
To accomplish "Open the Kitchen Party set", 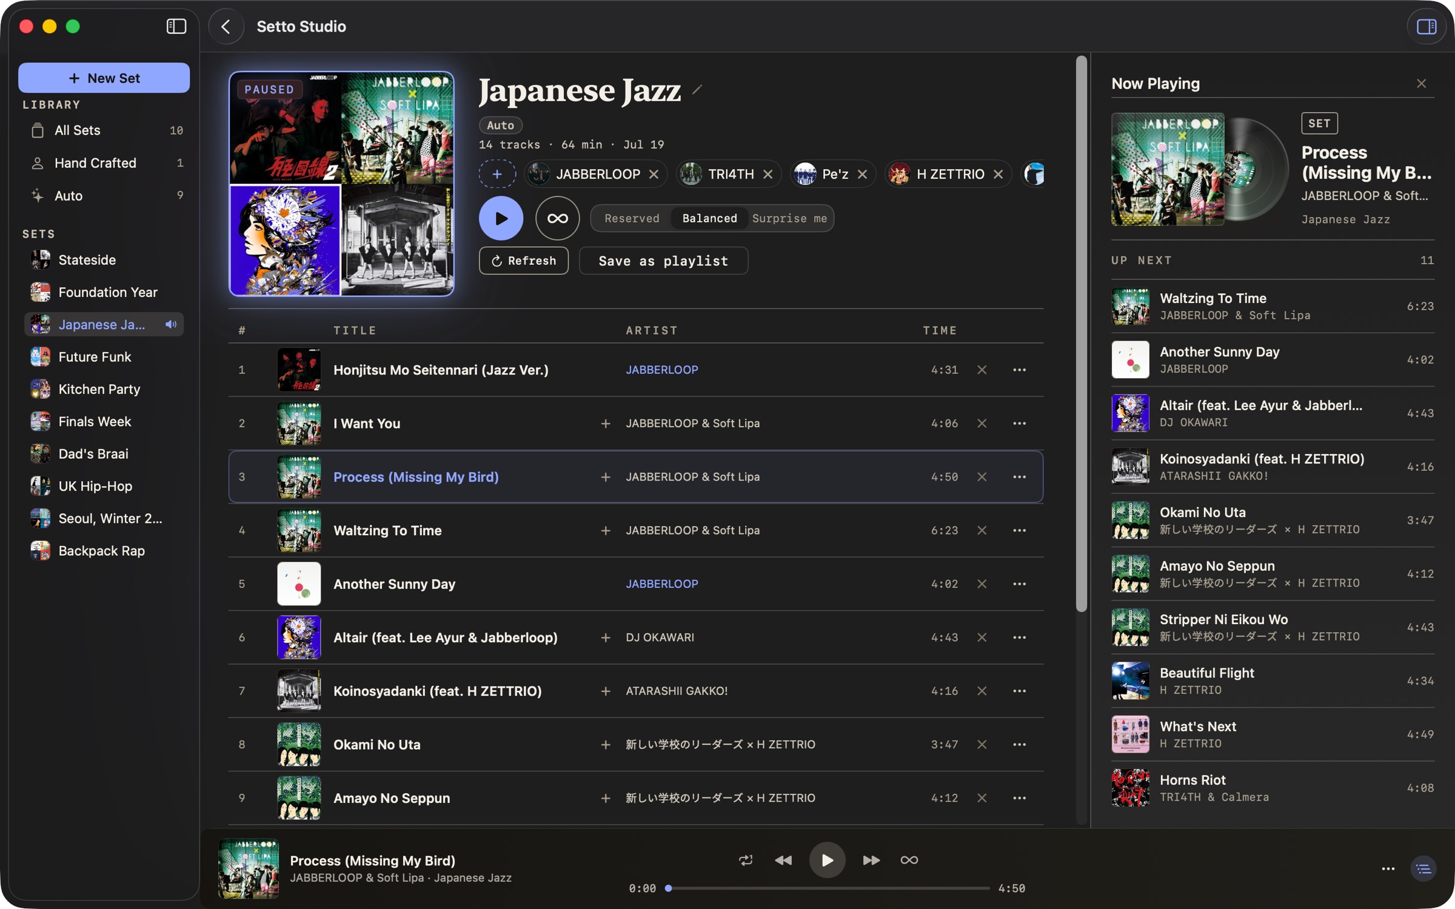I will point(104,389).
